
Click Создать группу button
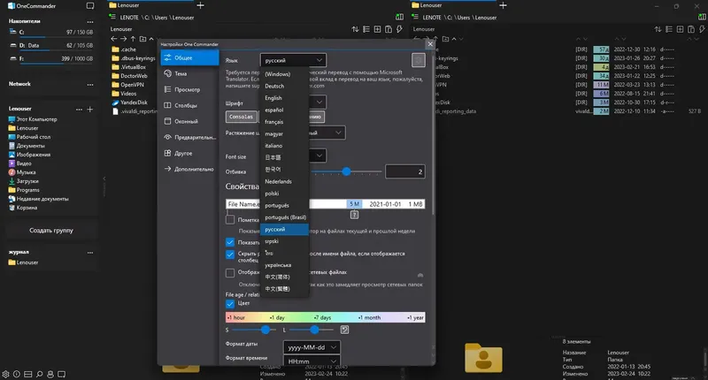[x=51, y=231]
